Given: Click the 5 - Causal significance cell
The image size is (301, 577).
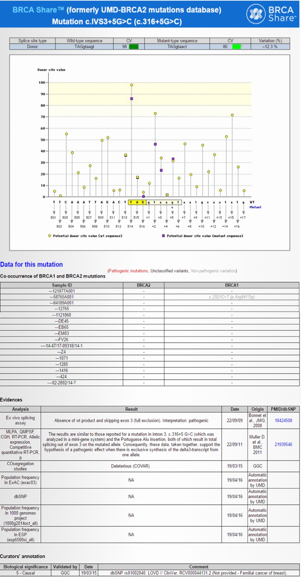Looking at the screenshot, I should click(26, 573).
